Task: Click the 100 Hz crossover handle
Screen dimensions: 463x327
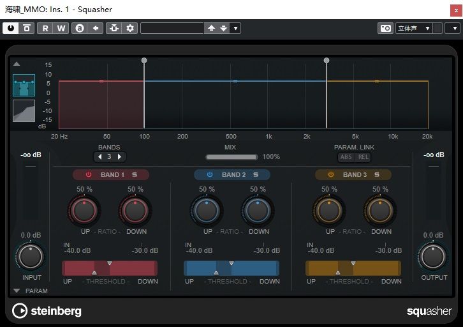Action: coord(144,60)
